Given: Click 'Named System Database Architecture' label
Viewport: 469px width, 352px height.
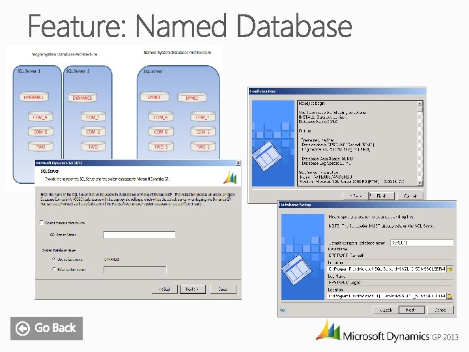Looking at the screenshot, I should pyautogui.click(x=177, y=52).
